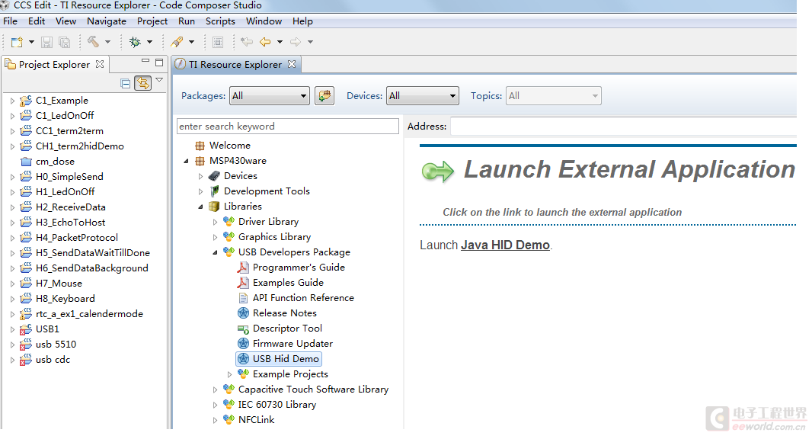Viewport: 812px width, 436px height.
Task: Open the Window menu
Action: point(264,21)
